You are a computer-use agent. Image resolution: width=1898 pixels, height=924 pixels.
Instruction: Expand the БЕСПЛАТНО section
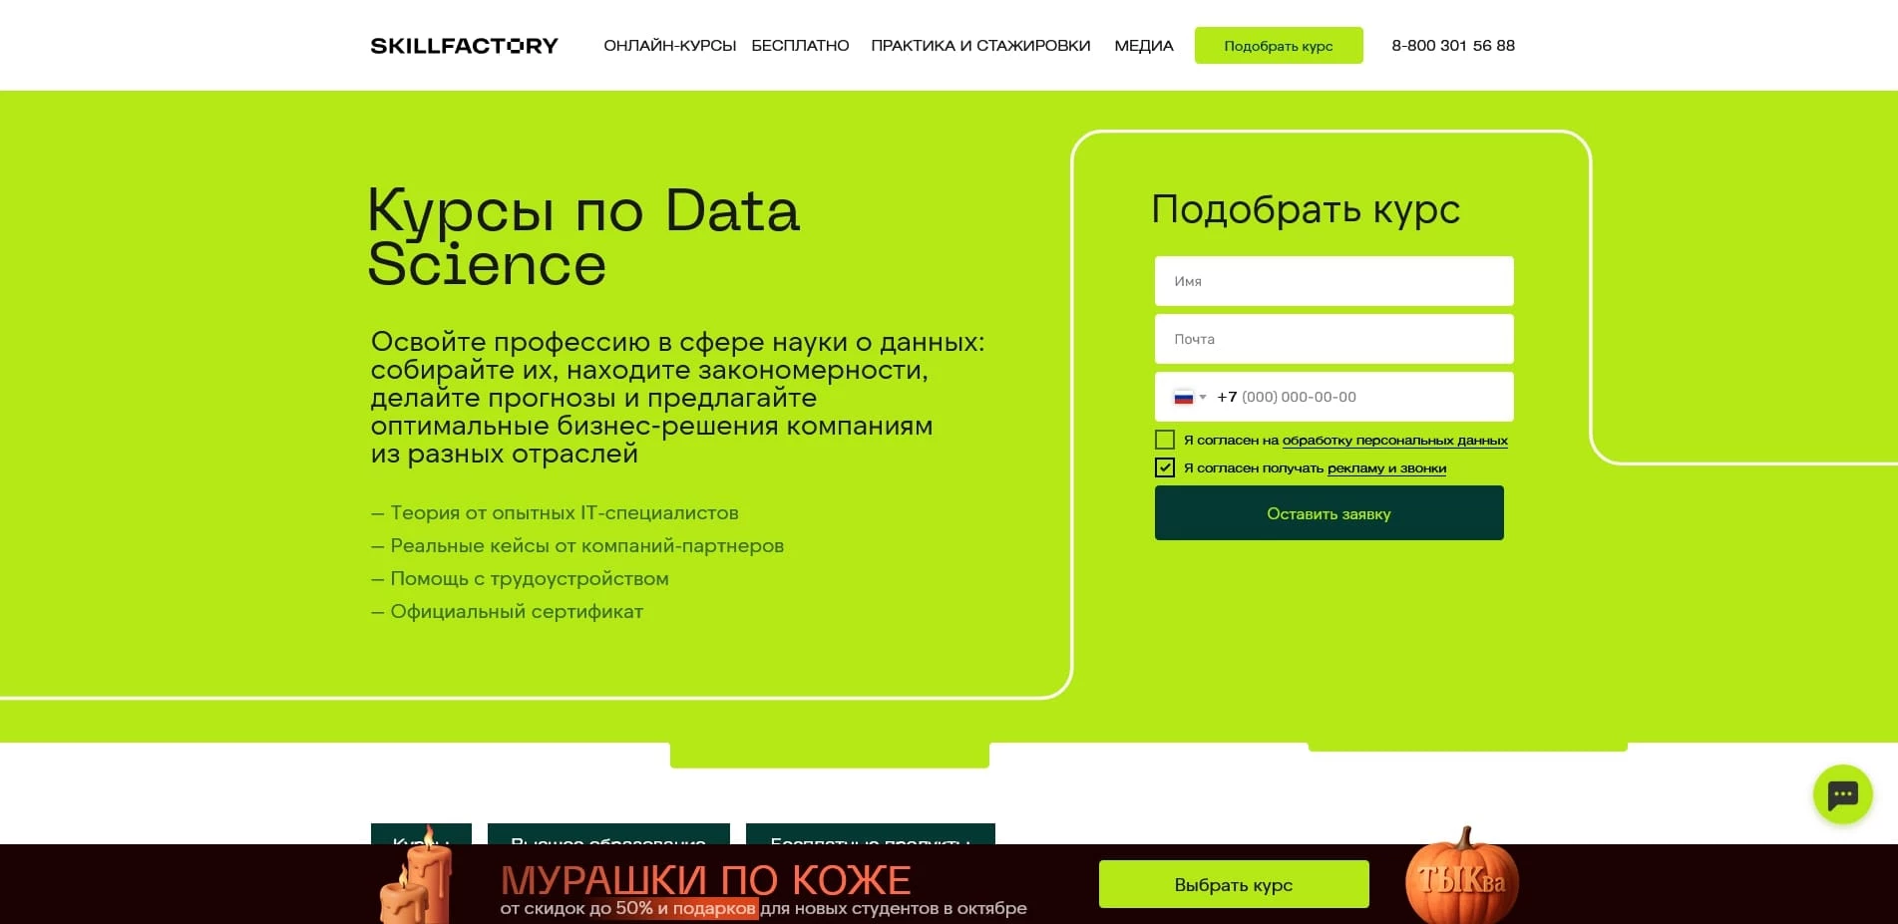pyautogui.click(x=801, y=45)
